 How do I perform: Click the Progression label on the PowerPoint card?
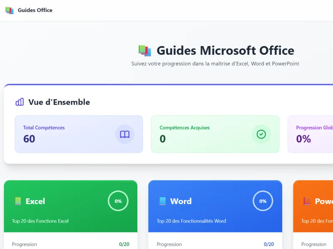pyautogui.click(x=314, y=244)
